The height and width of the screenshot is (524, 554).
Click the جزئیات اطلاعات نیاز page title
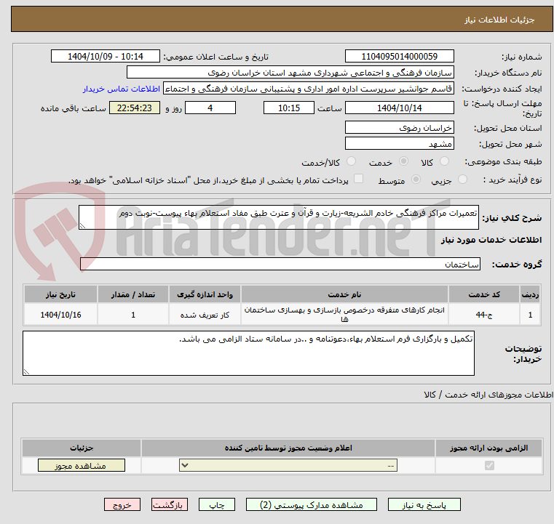coord(499,20)
